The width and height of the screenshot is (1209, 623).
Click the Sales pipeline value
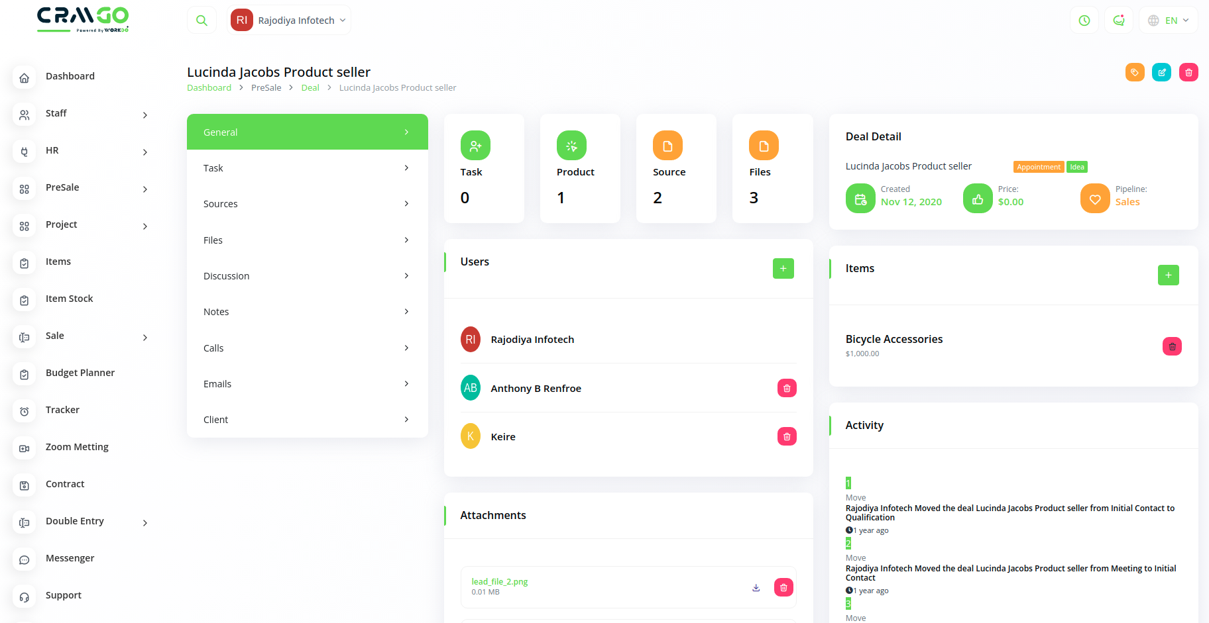click(x=1127, y=202)
